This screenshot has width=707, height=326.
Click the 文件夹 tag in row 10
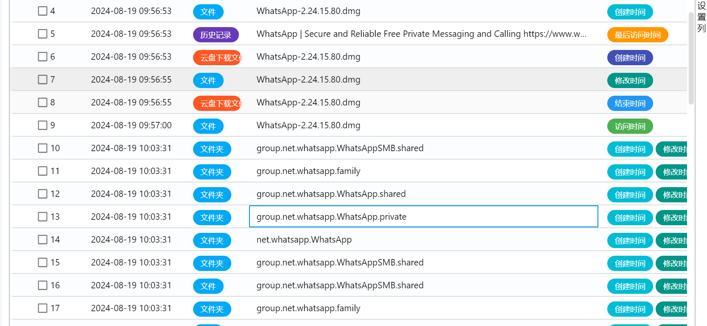[x=212, y=149]
